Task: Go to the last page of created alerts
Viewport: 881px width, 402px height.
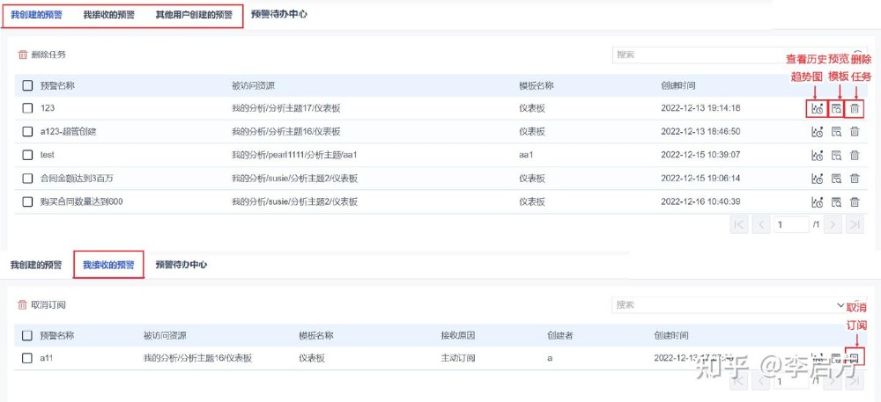Action: pos(854,224)
